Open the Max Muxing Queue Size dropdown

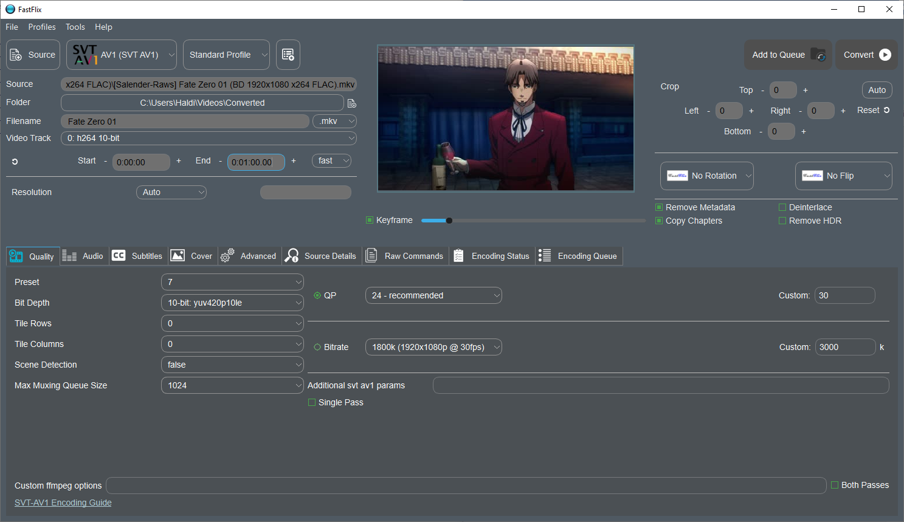(x=232, y=385)
